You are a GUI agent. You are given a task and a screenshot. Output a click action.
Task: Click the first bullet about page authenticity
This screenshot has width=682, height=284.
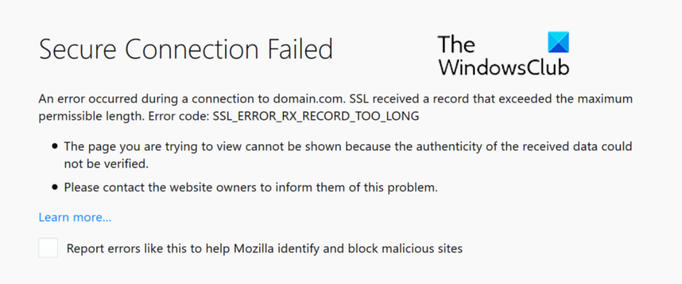coord(347,147)
